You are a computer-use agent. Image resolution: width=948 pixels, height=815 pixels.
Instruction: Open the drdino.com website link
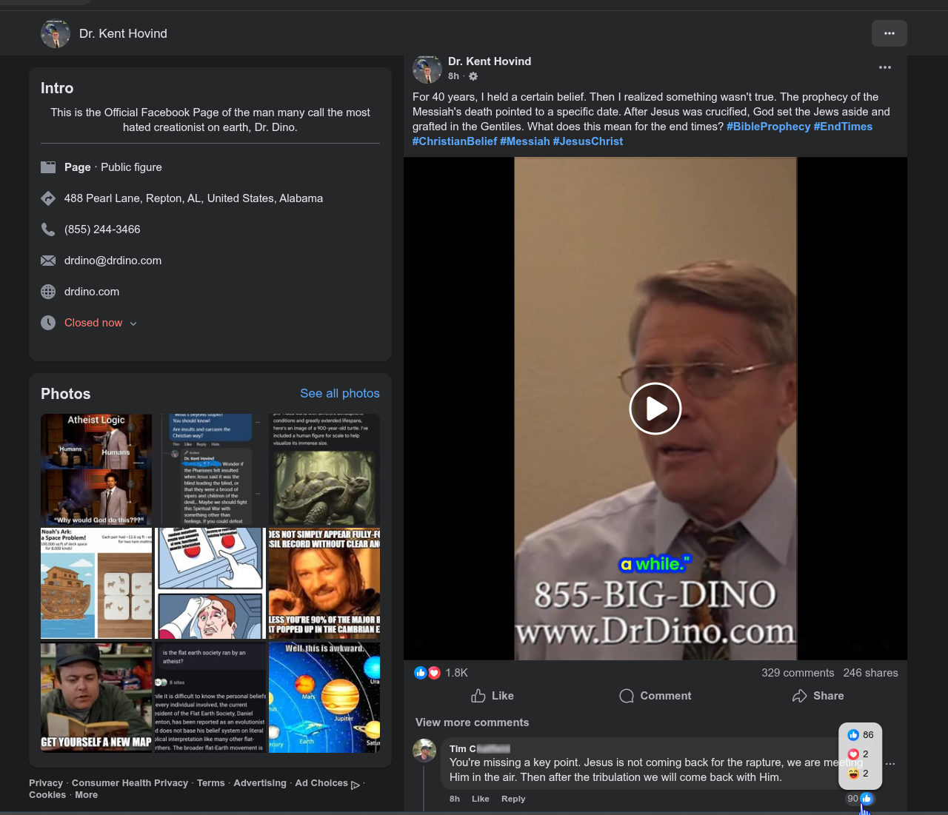click(92, 292)
